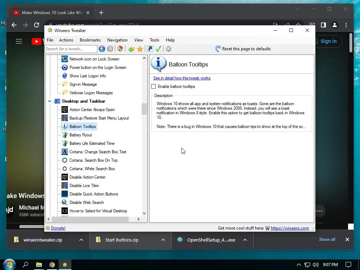Image resolution: width=360 pixels, height=270 pixels.
Task: Select Disable Action Center tree item
Action: 88,177
